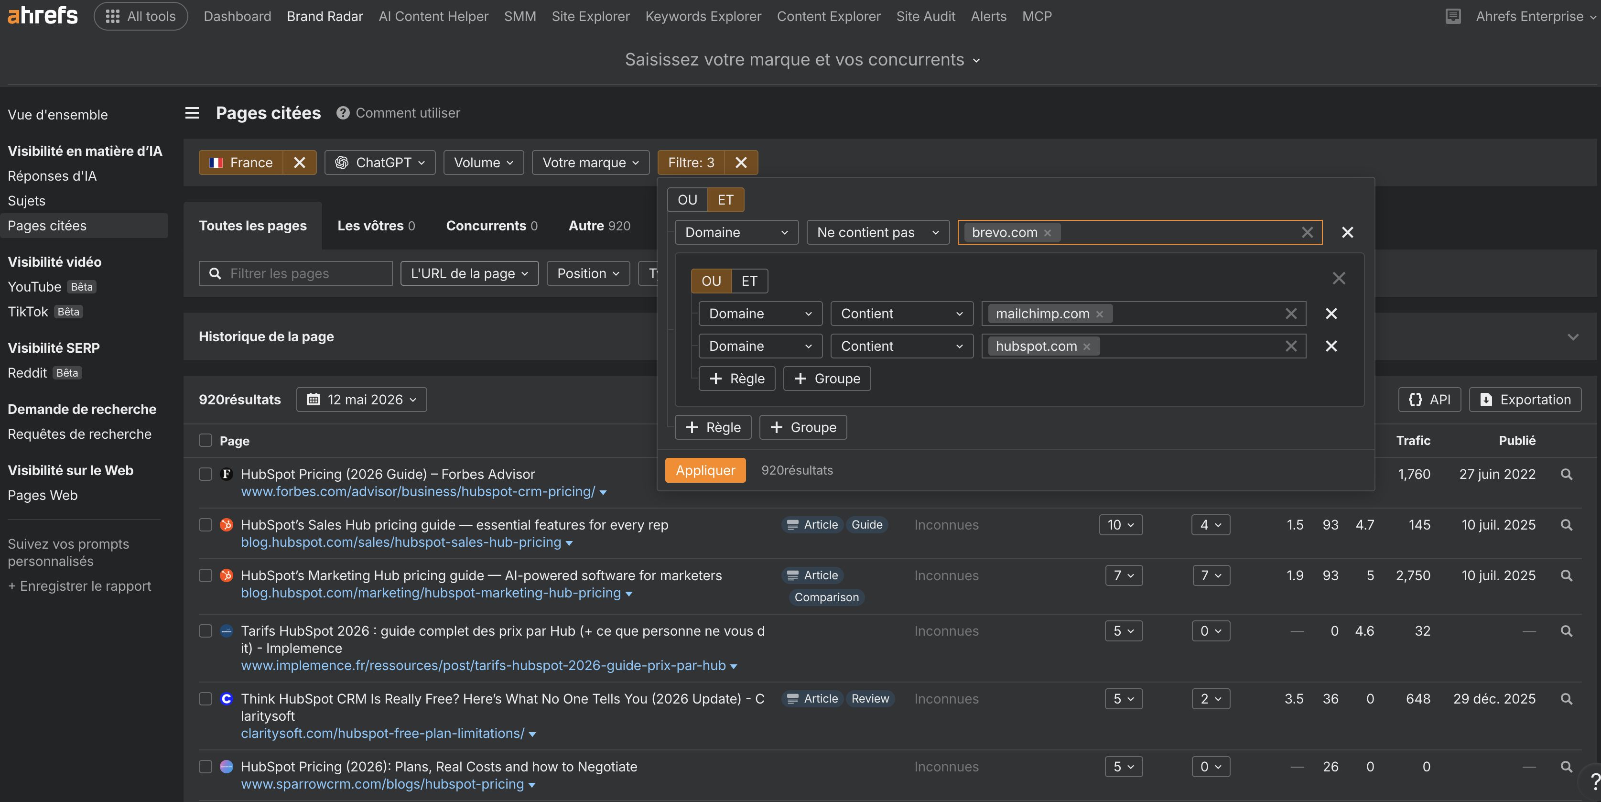This screenshot has height=802, width=1601.
Task: Remove the France country filter
Action: click(299, 163)
